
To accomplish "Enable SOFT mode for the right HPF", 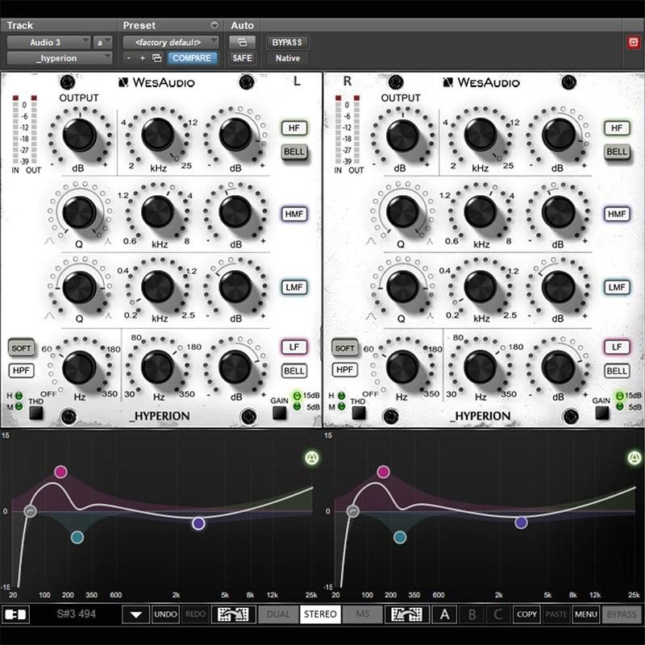I will tap(345, 347).
